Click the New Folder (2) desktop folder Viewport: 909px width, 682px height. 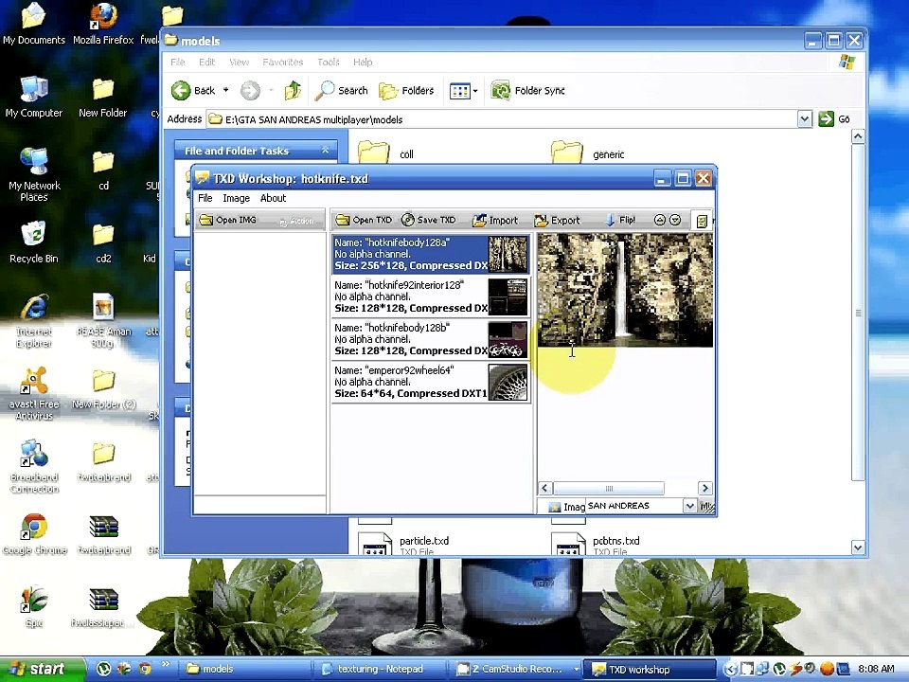pyautogui.click(x=103, y=388)
